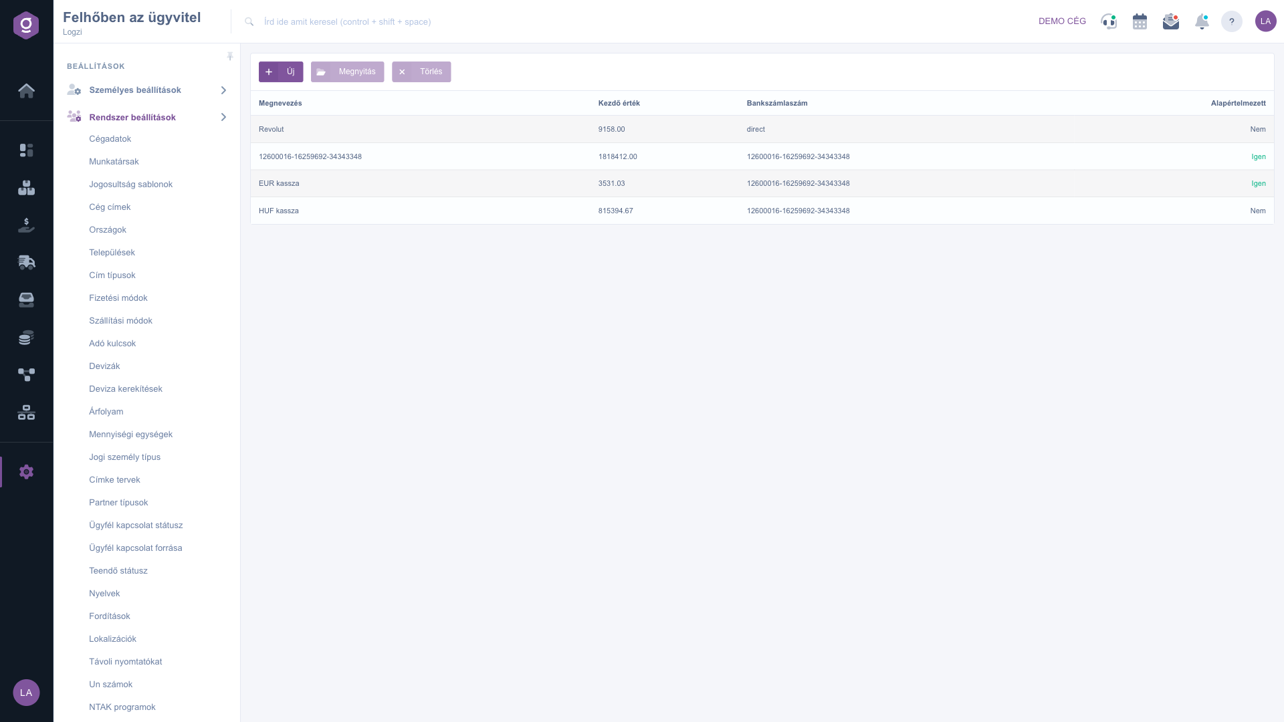1284x722 pixels.
Task: Open the mail envelope icon in header
Action: pyautogui.click(x=1170, y=21)
